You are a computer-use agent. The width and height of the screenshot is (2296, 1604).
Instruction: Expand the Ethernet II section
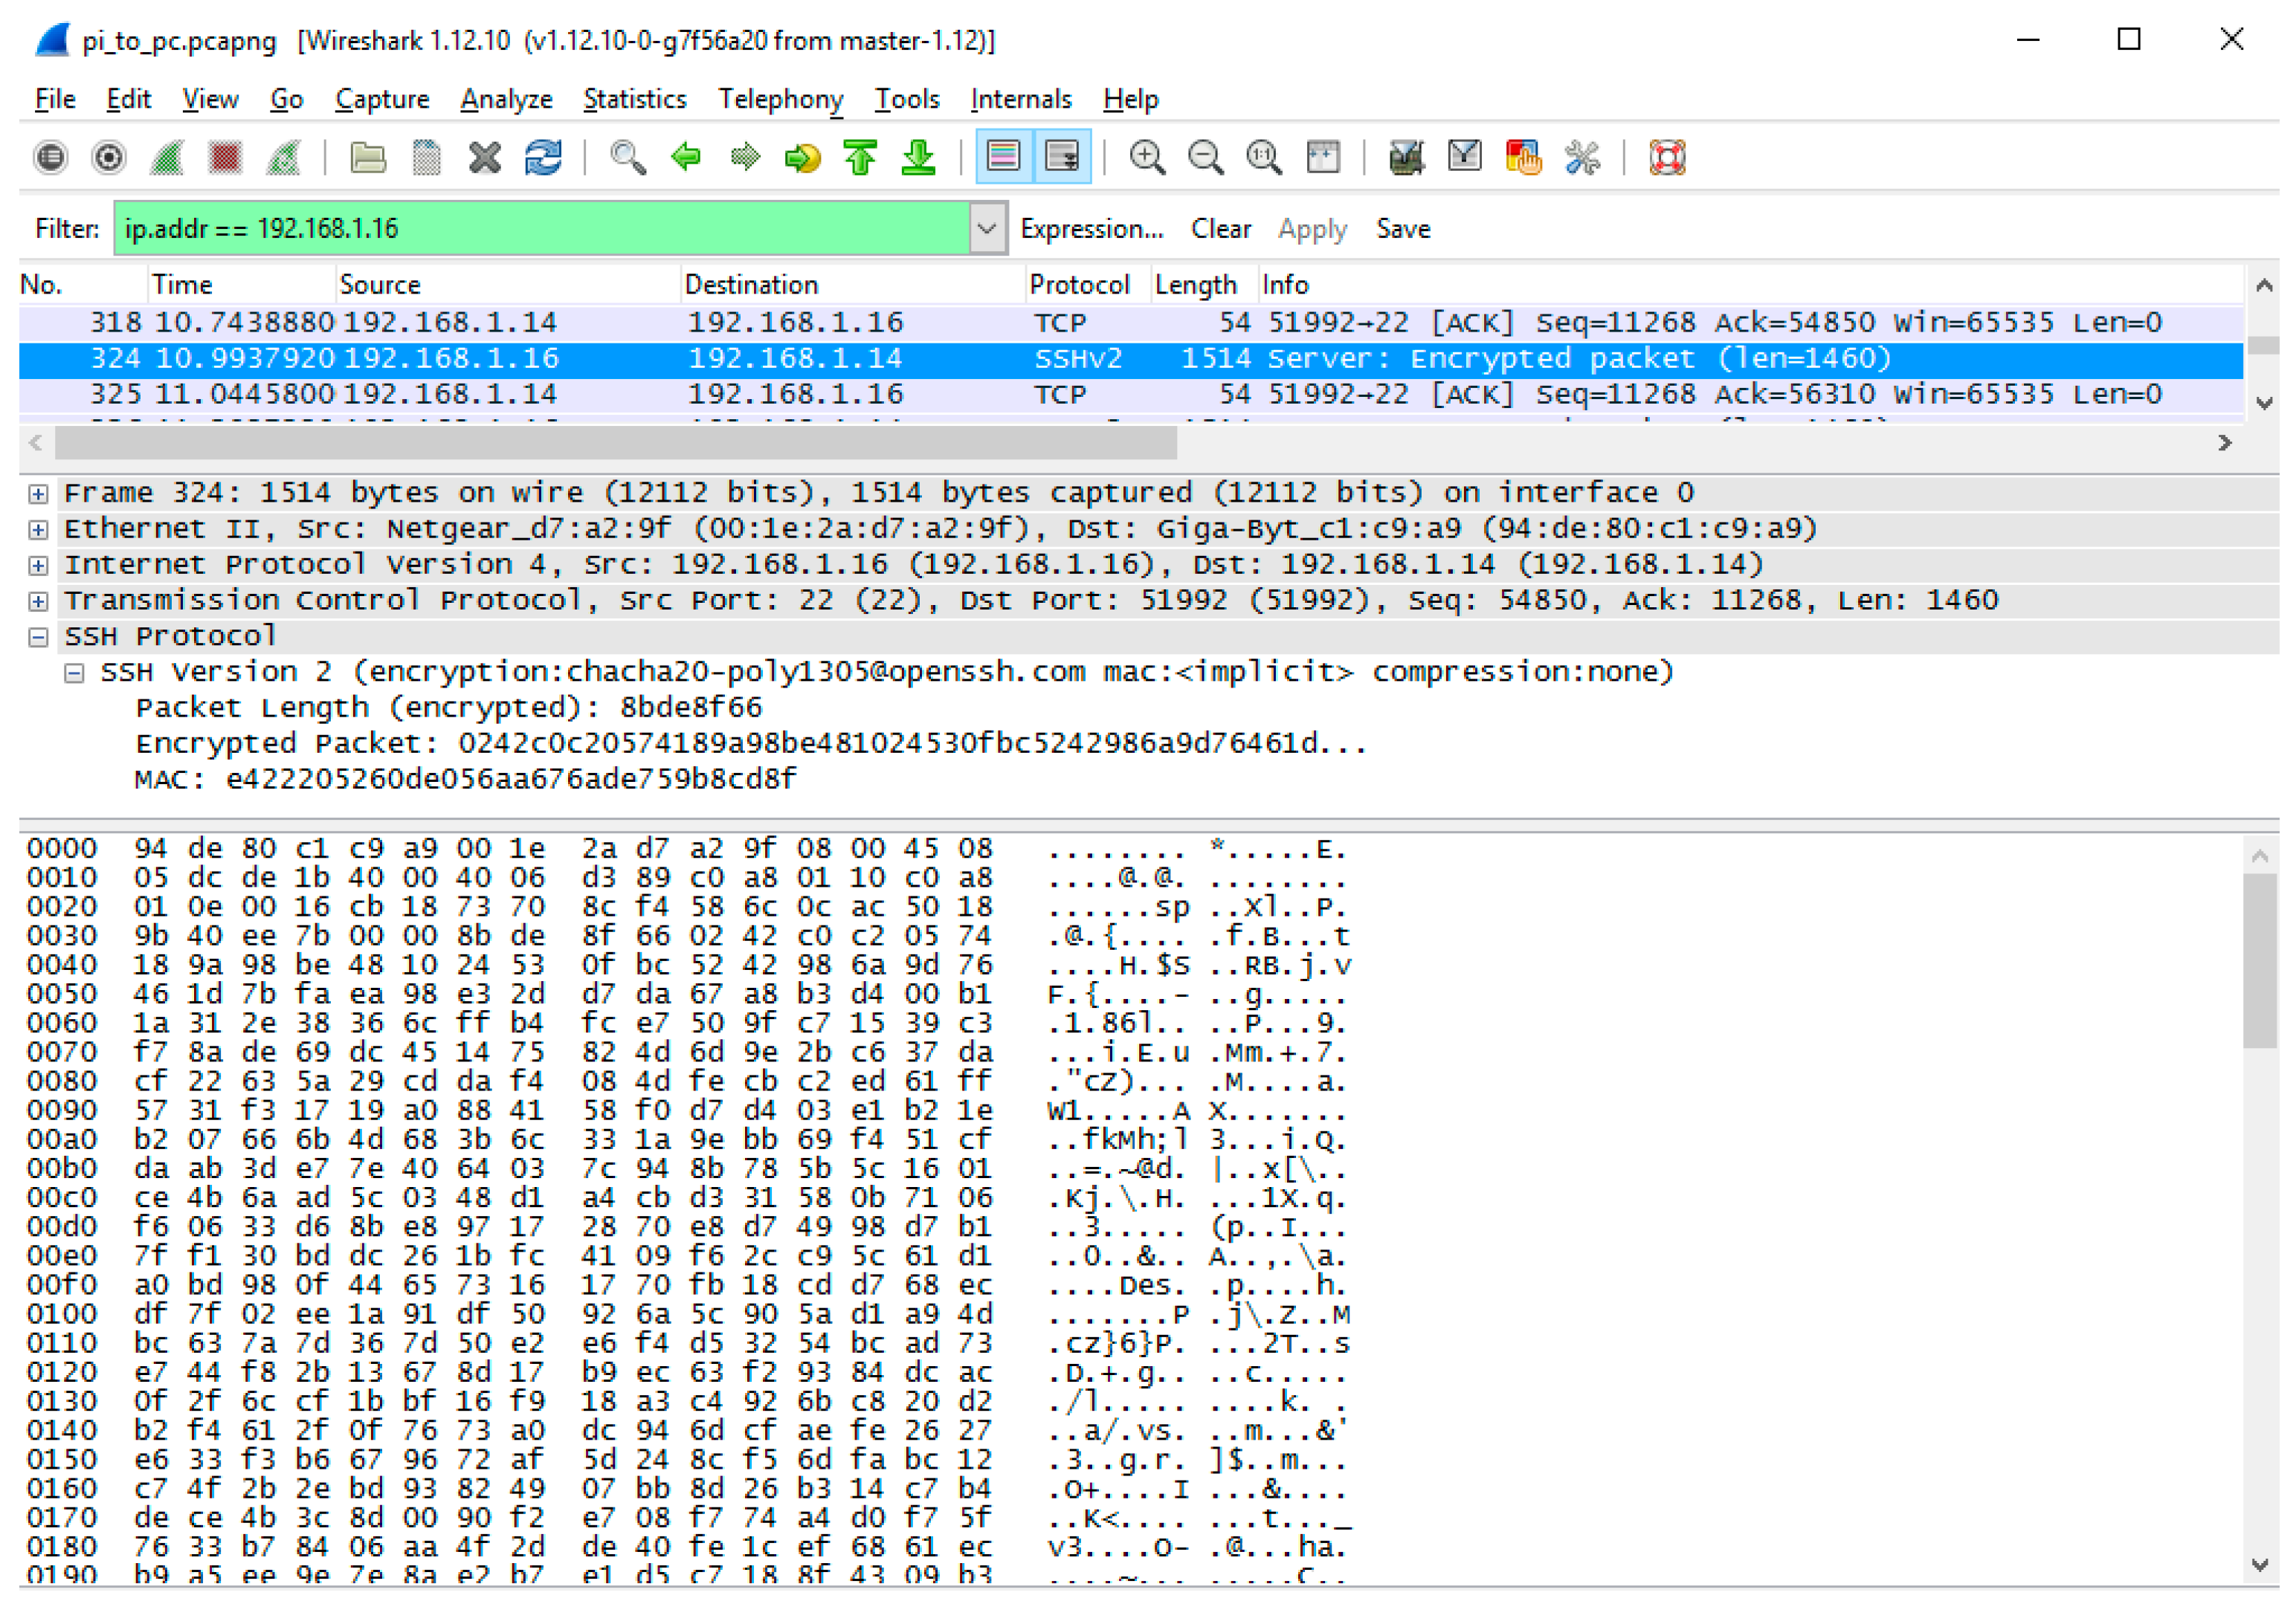38,530
